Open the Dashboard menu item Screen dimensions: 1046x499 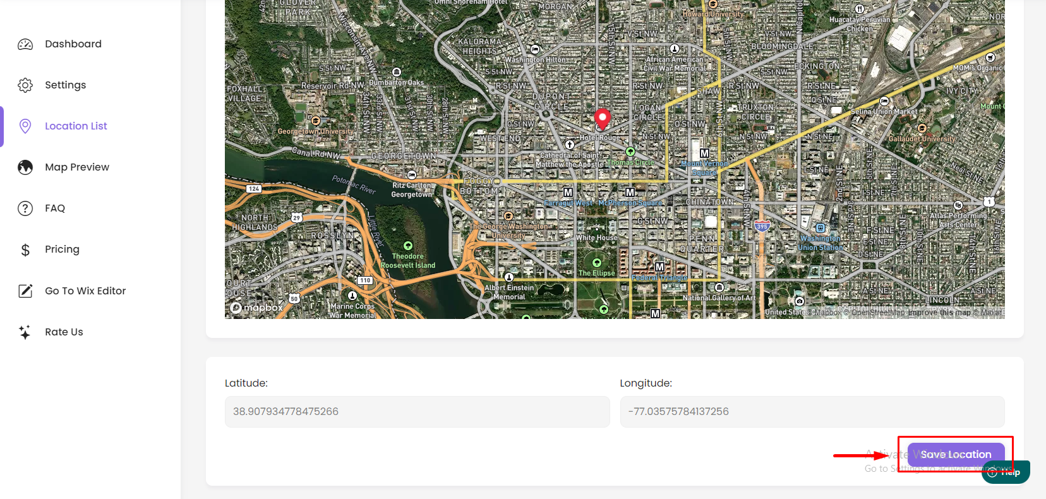[73, 44]
